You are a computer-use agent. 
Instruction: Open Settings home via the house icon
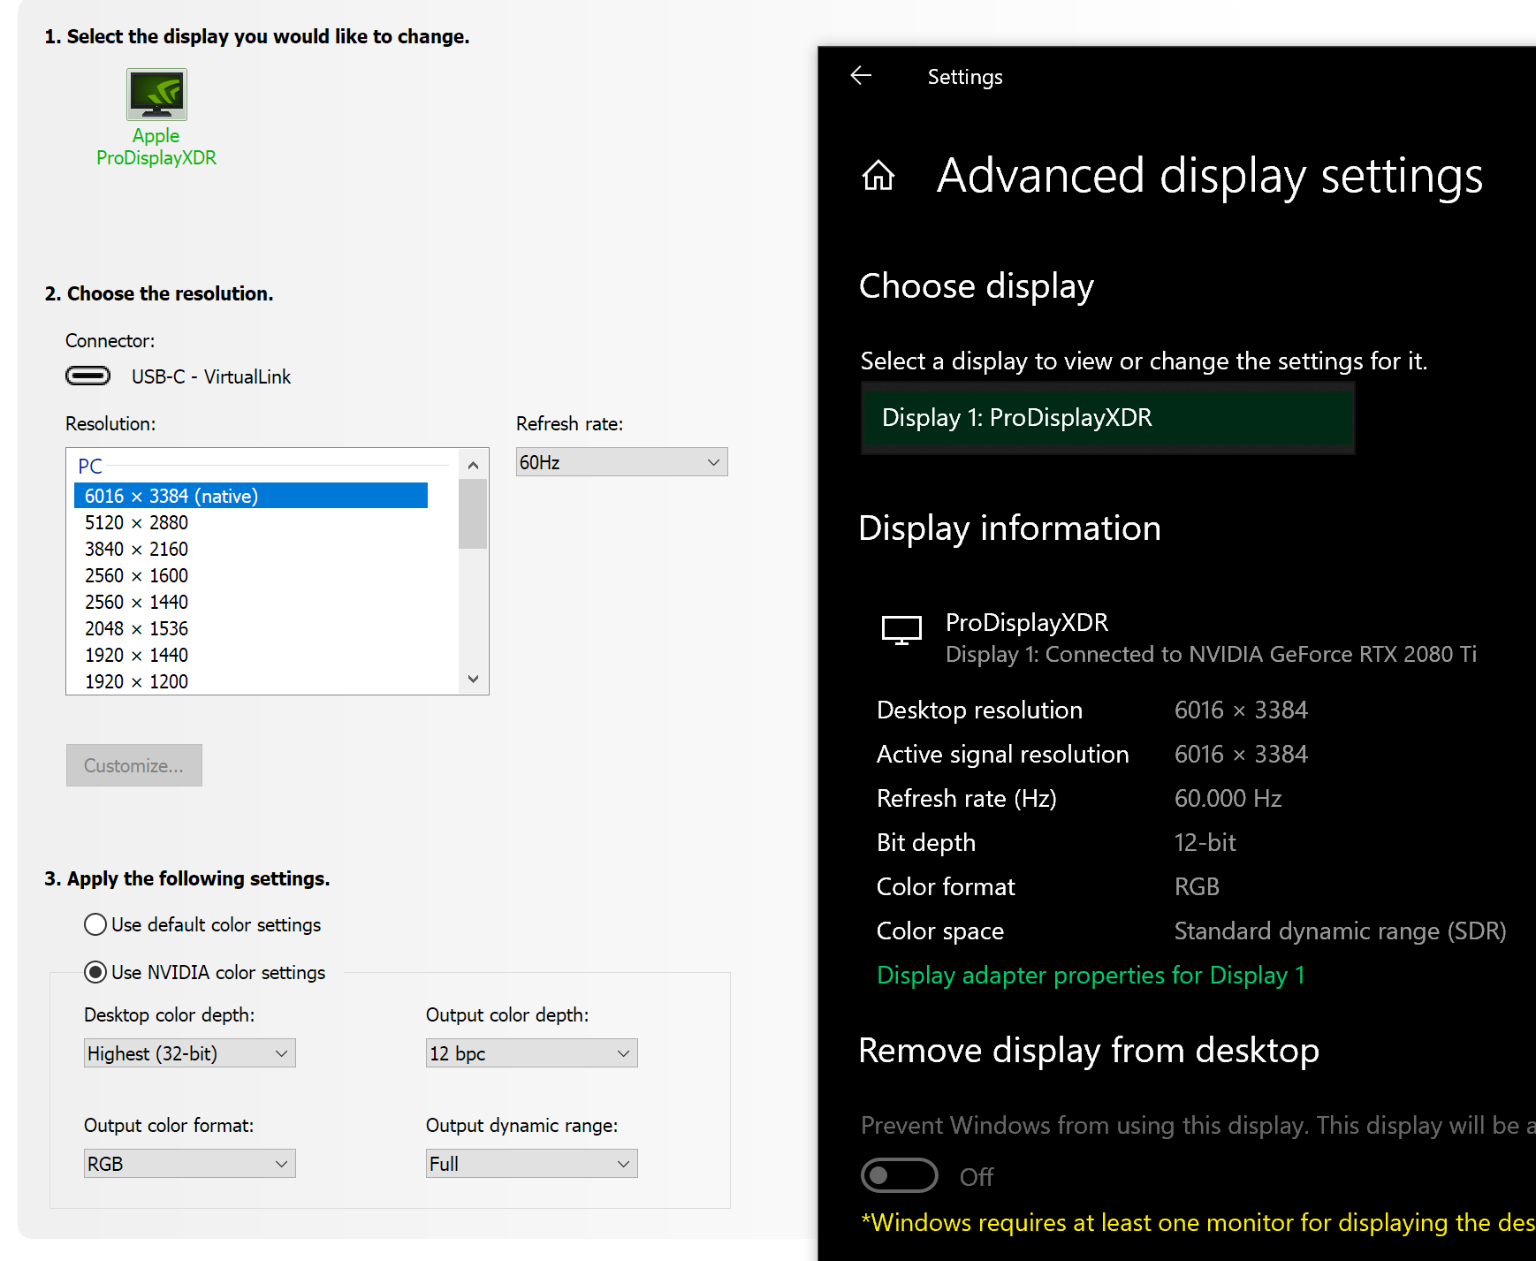pos(878,176)
